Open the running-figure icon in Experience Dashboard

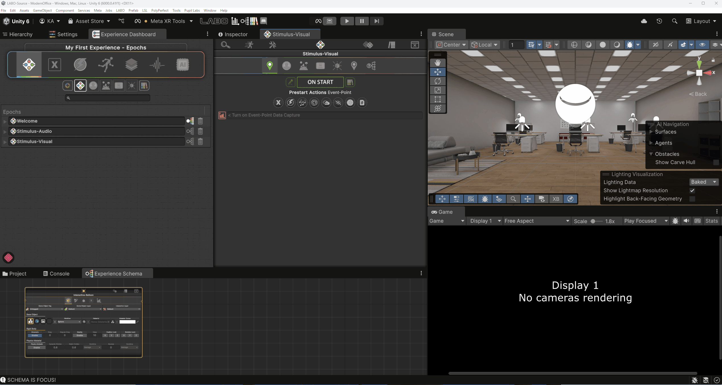point(106,65)
